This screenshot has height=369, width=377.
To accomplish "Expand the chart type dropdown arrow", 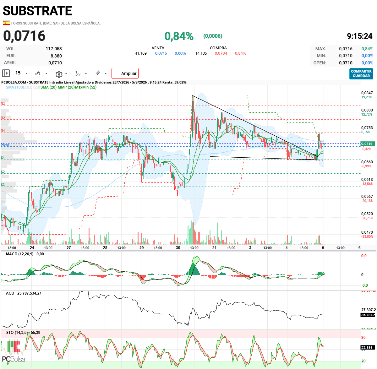I will coord(46,73).
